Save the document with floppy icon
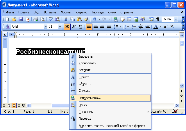186x131 pixels. [x=21, y=19]
